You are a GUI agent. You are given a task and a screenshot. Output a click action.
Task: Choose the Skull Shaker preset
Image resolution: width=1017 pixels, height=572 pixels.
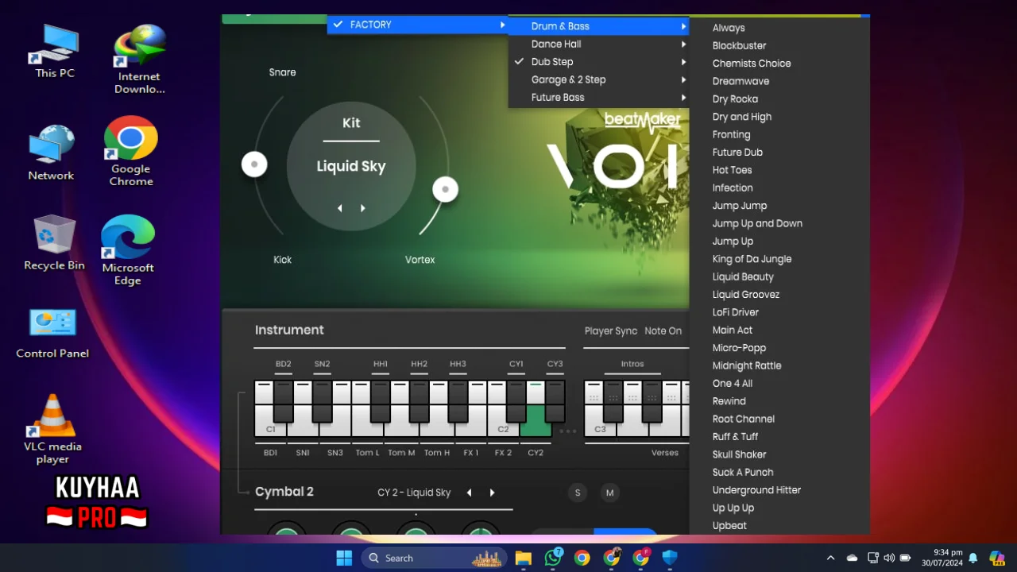pyautogui.click(x=739, y=454)
